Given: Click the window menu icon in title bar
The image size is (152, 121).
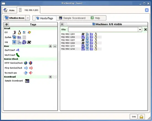Looking at the screenshot, I should (3, 4).
